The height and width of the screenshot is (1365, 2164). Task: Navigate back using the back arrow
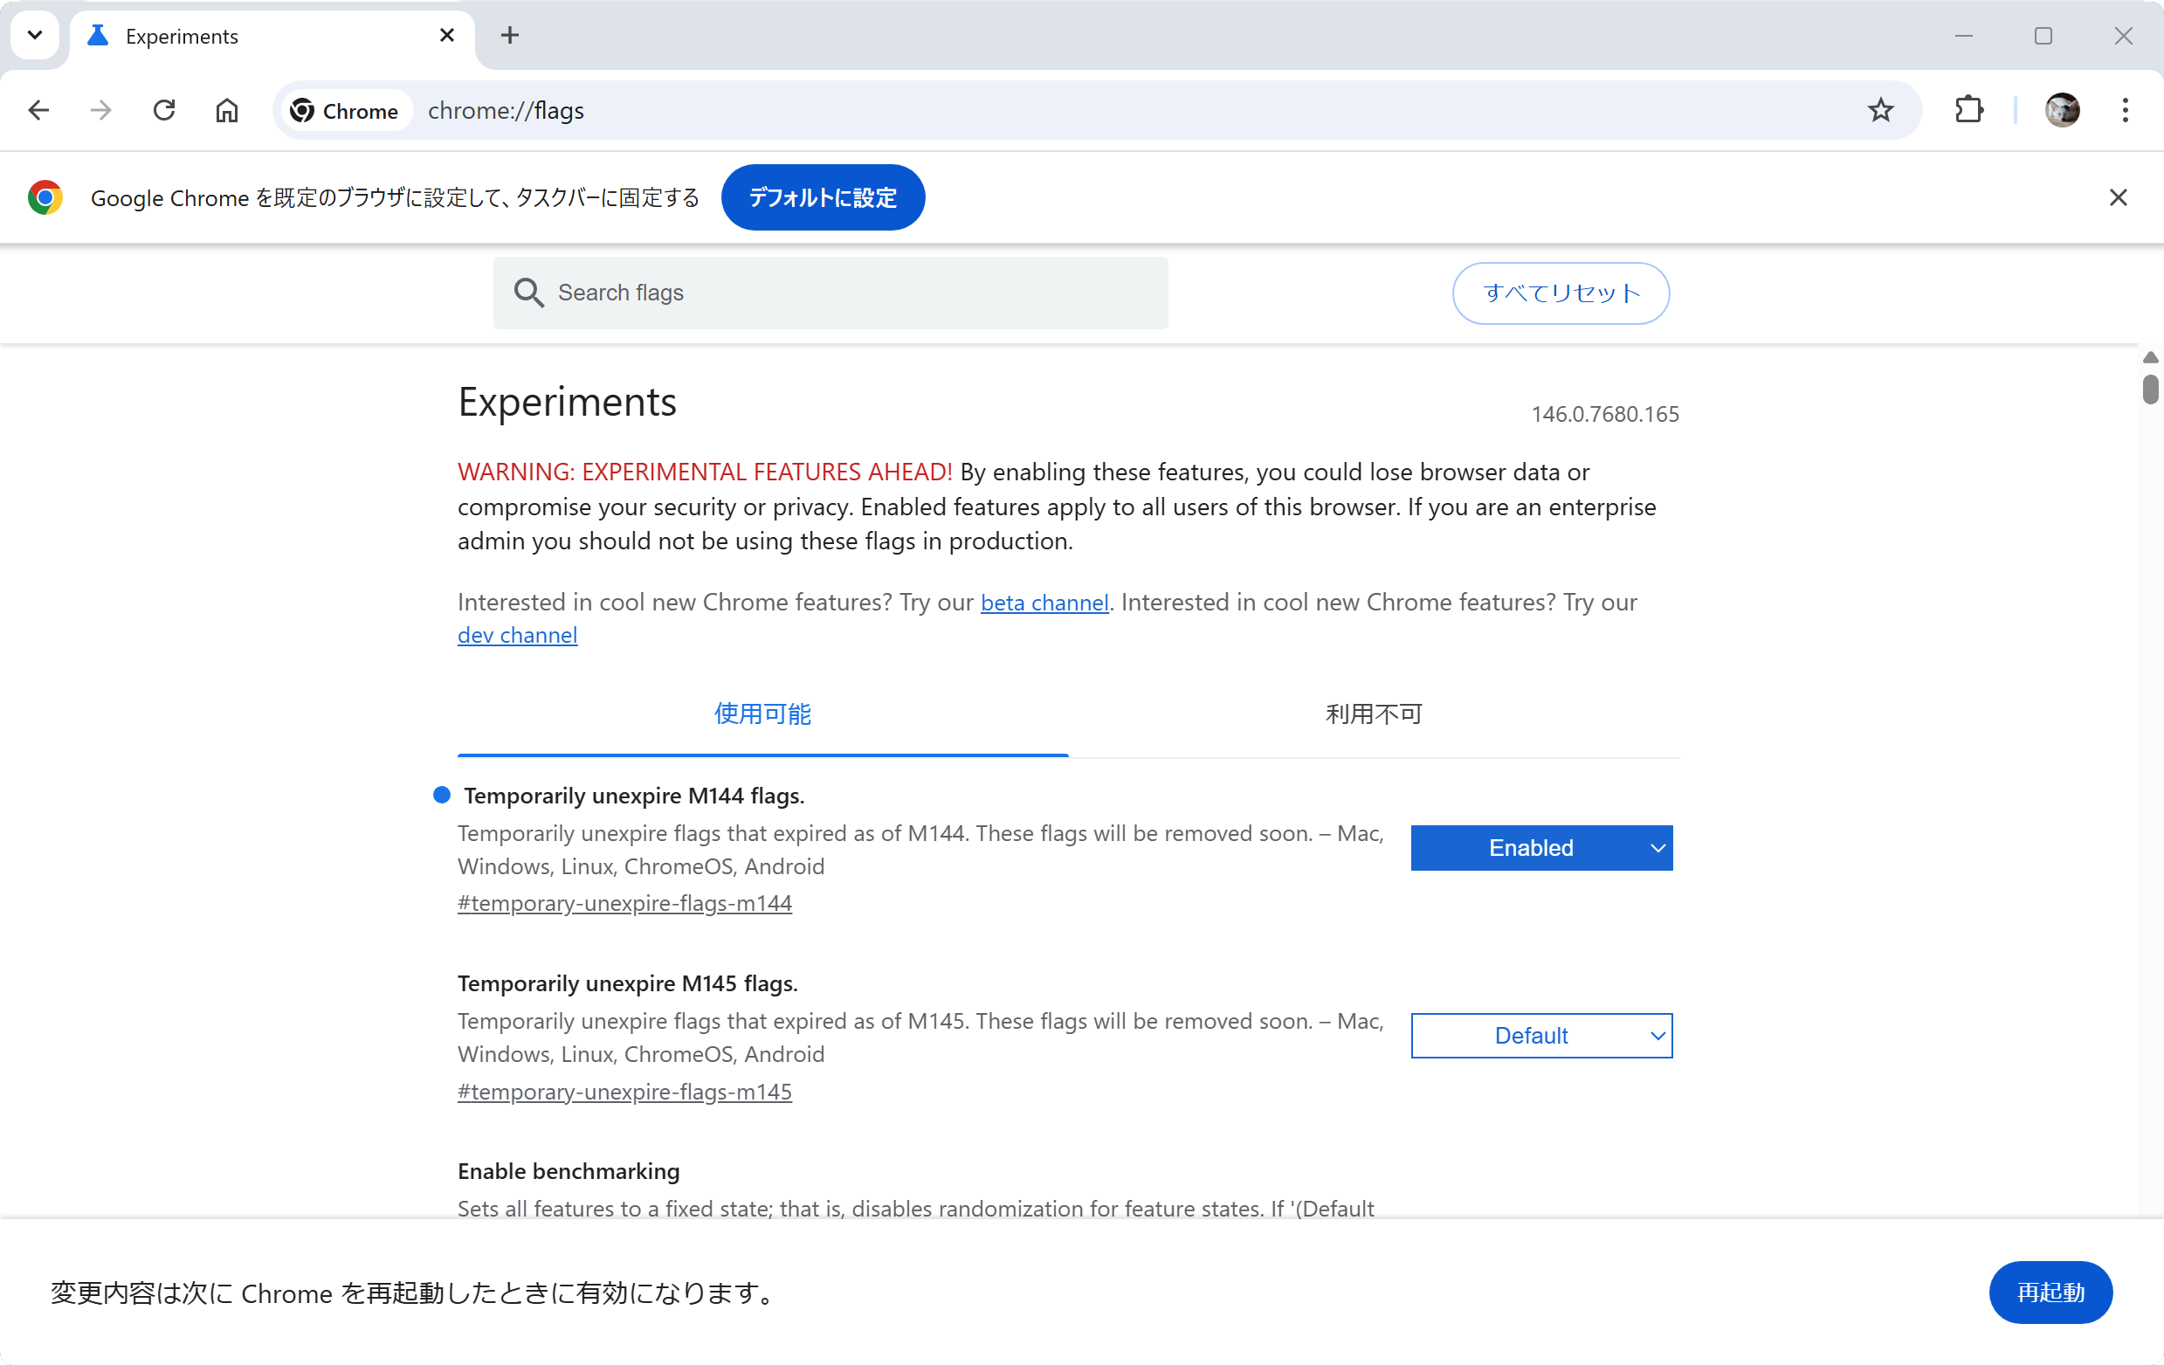(x=38, y=110)
